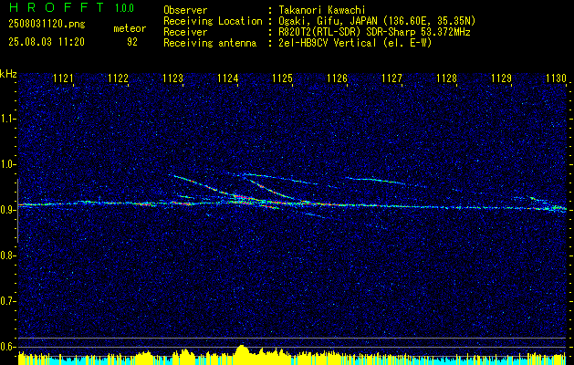This screenshot has height=365, width=574.
Task: Click the 0.7 frequency axis label
Action: point(7,301)
